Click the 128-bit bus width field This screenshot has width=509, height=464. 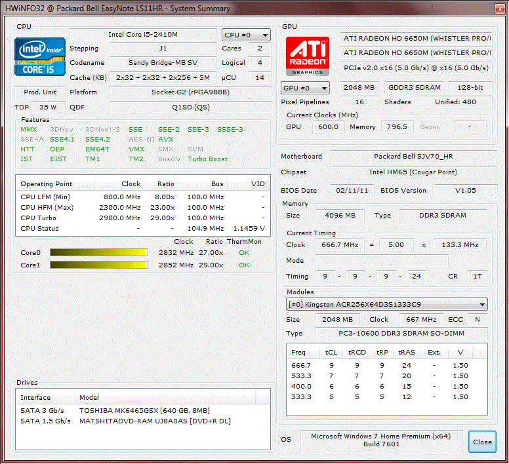coord(470,88)
